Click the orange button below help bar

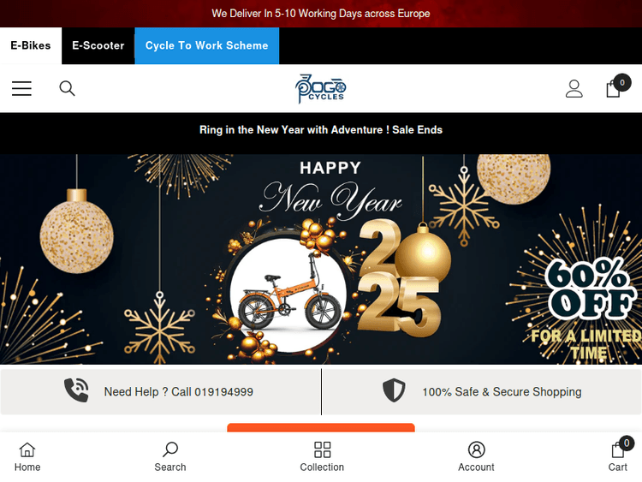[x=321, y=427]
